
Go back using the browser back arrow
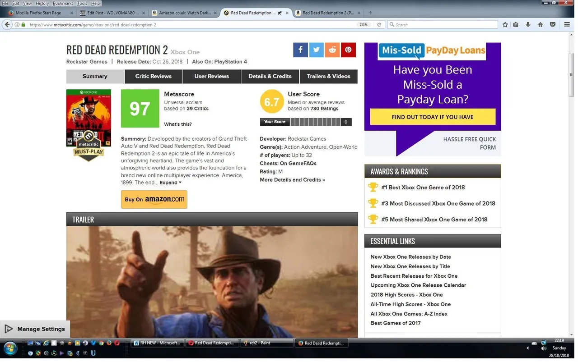7,25
